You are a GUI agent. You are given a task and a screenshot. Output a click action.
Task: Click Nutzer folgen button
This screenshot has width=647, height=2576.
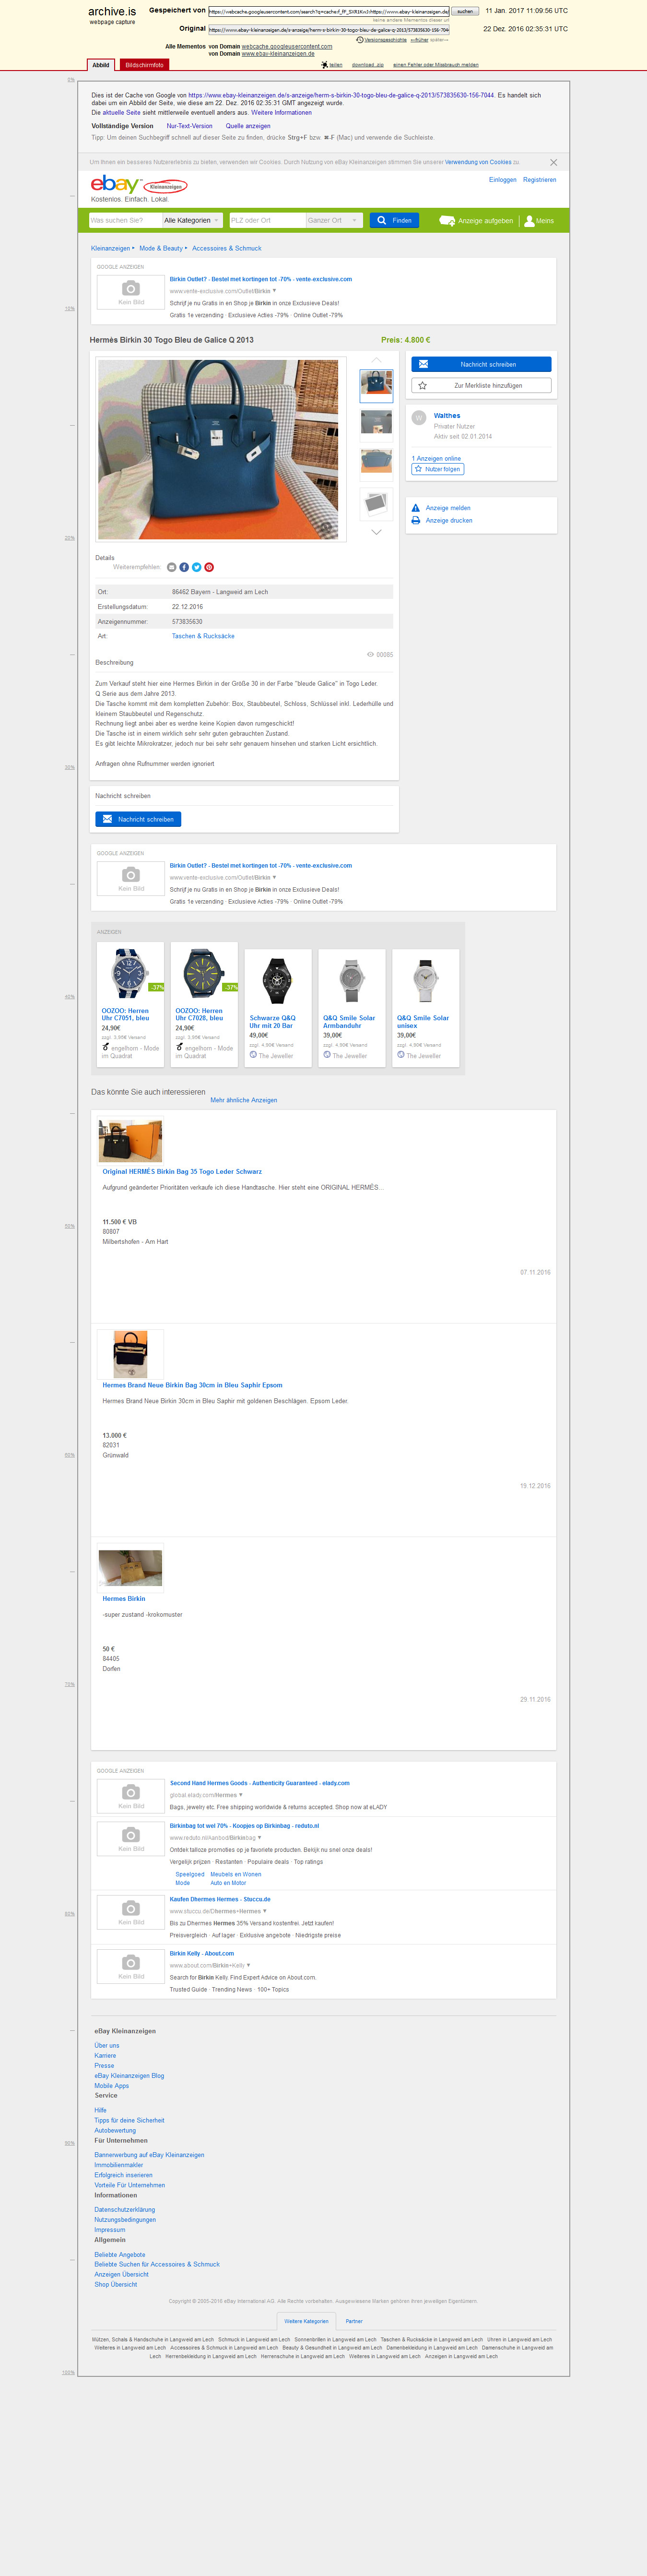tap(438, 469)
